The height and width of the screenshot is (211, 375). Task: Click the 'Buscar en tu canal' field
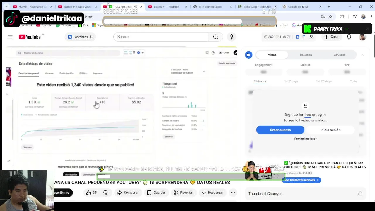coord(68,53)
